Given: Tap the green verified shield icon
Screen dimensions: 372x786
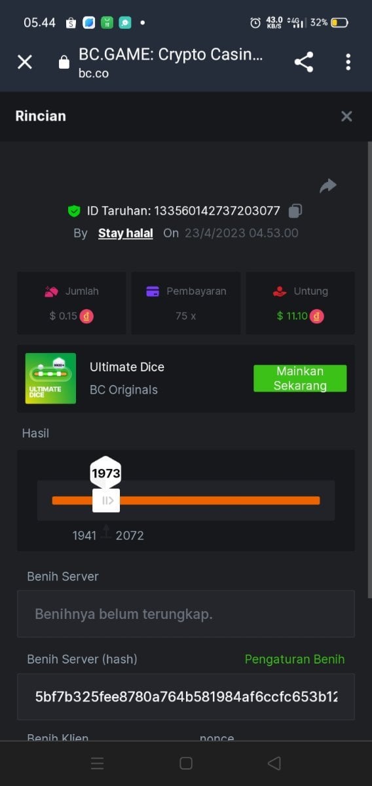Looking at the screenshot, I should pos(74,211).
